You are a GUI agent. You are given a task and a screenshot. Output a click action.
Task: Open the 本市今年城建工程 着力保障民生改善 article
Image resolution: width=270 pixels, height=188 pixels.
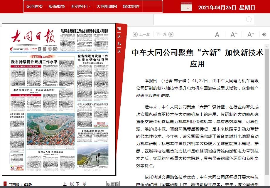pos(17,115)
